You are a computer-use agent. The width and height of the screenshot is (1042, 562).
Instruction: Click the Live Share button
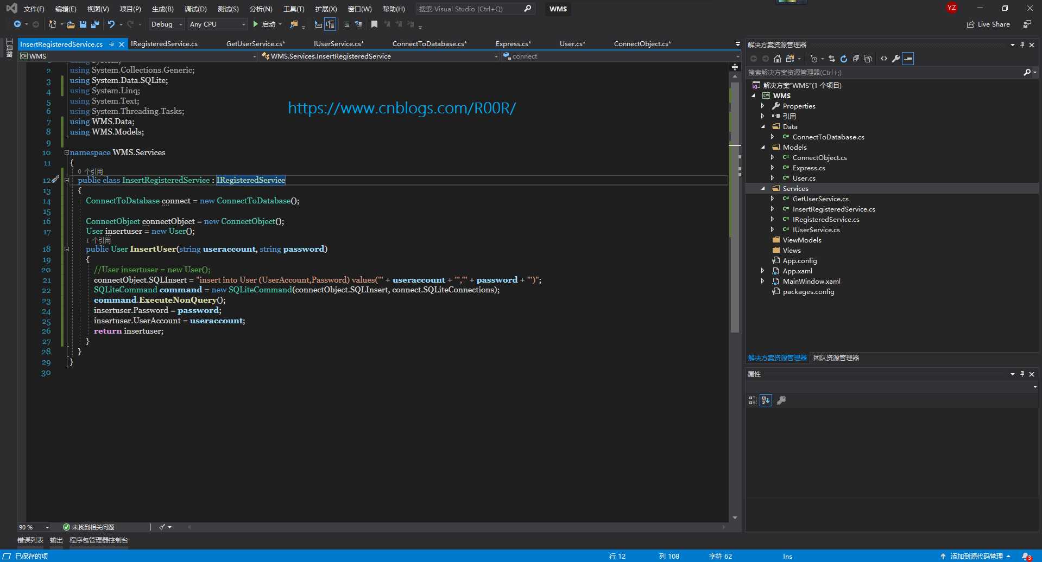pos(988,24)
